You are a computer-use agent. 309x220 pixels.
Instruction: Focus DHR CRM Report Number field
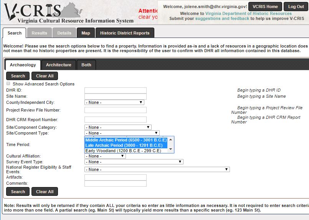116,120
